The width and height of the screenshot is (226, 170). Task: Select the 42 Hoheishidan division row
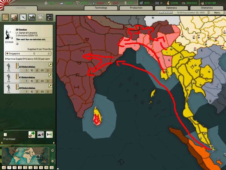point(28,67)
